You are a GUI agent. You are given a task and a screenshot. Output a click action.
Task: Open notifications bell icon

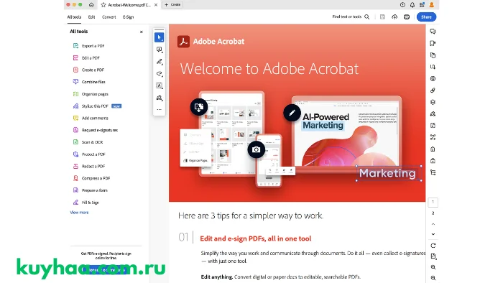point(412,5)
